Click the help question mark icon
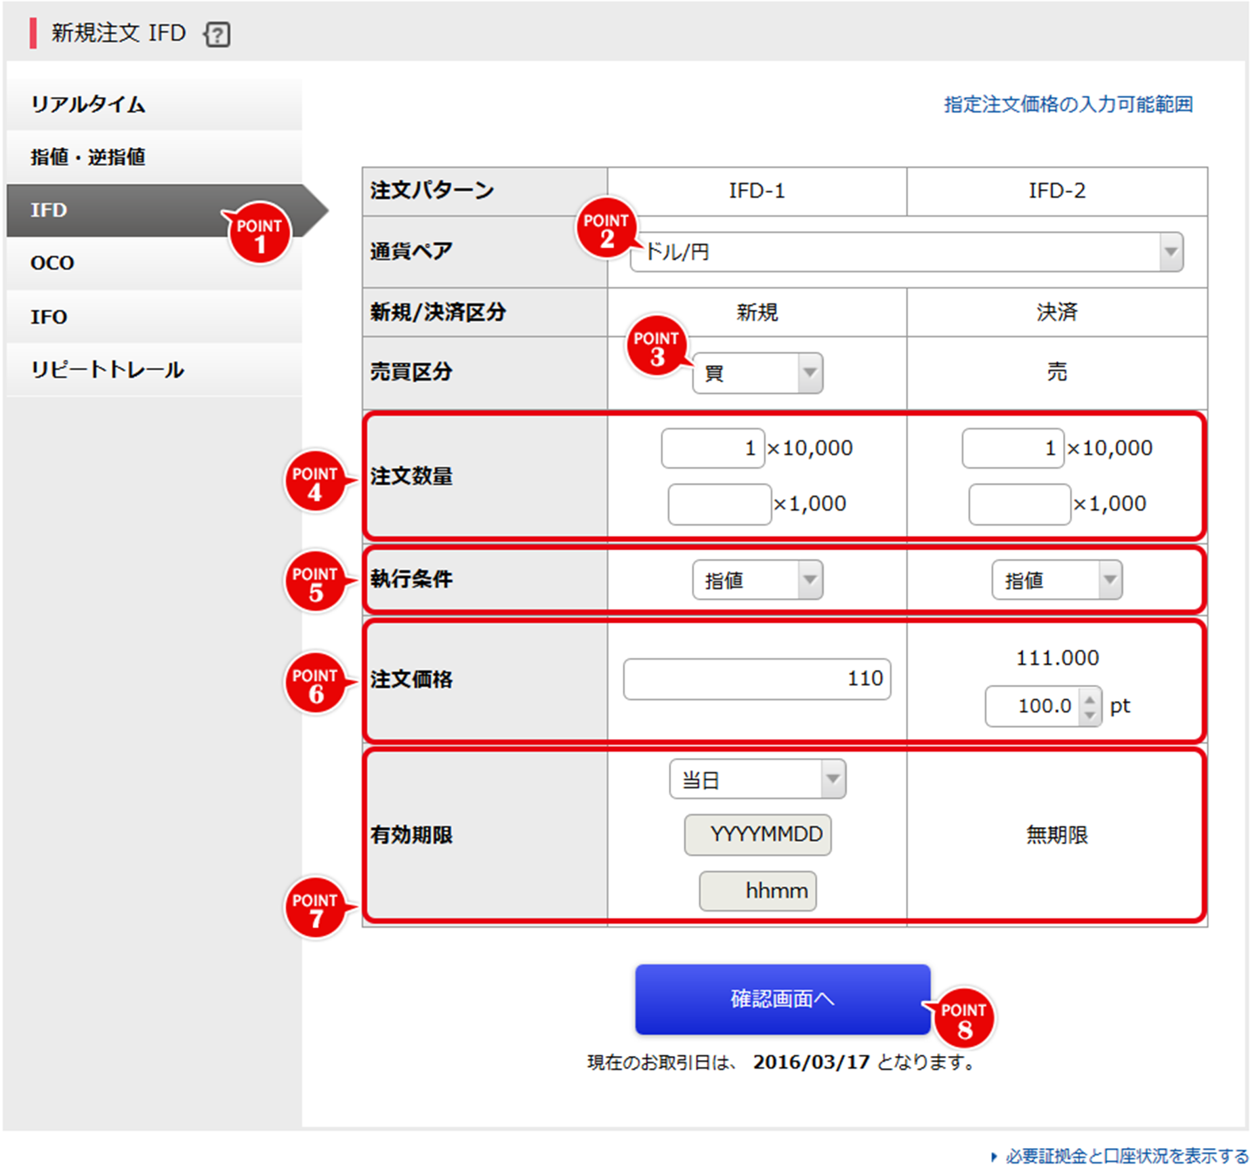The image size is (1252, 1169). (x=217, y=34)
